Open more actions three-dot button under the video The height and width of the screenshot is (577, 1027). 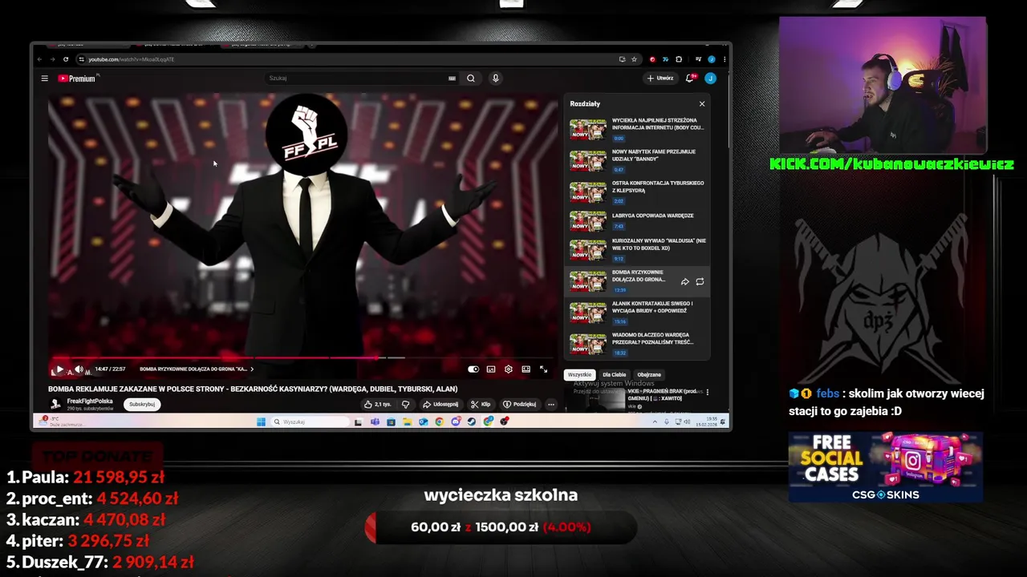[551, 405]
